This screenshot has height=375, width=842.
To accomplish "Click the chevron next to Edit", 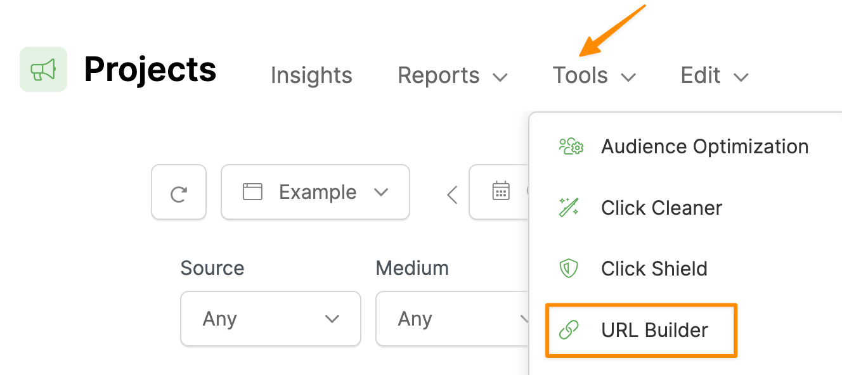I will pyautogui.click(x=741, y=77).
